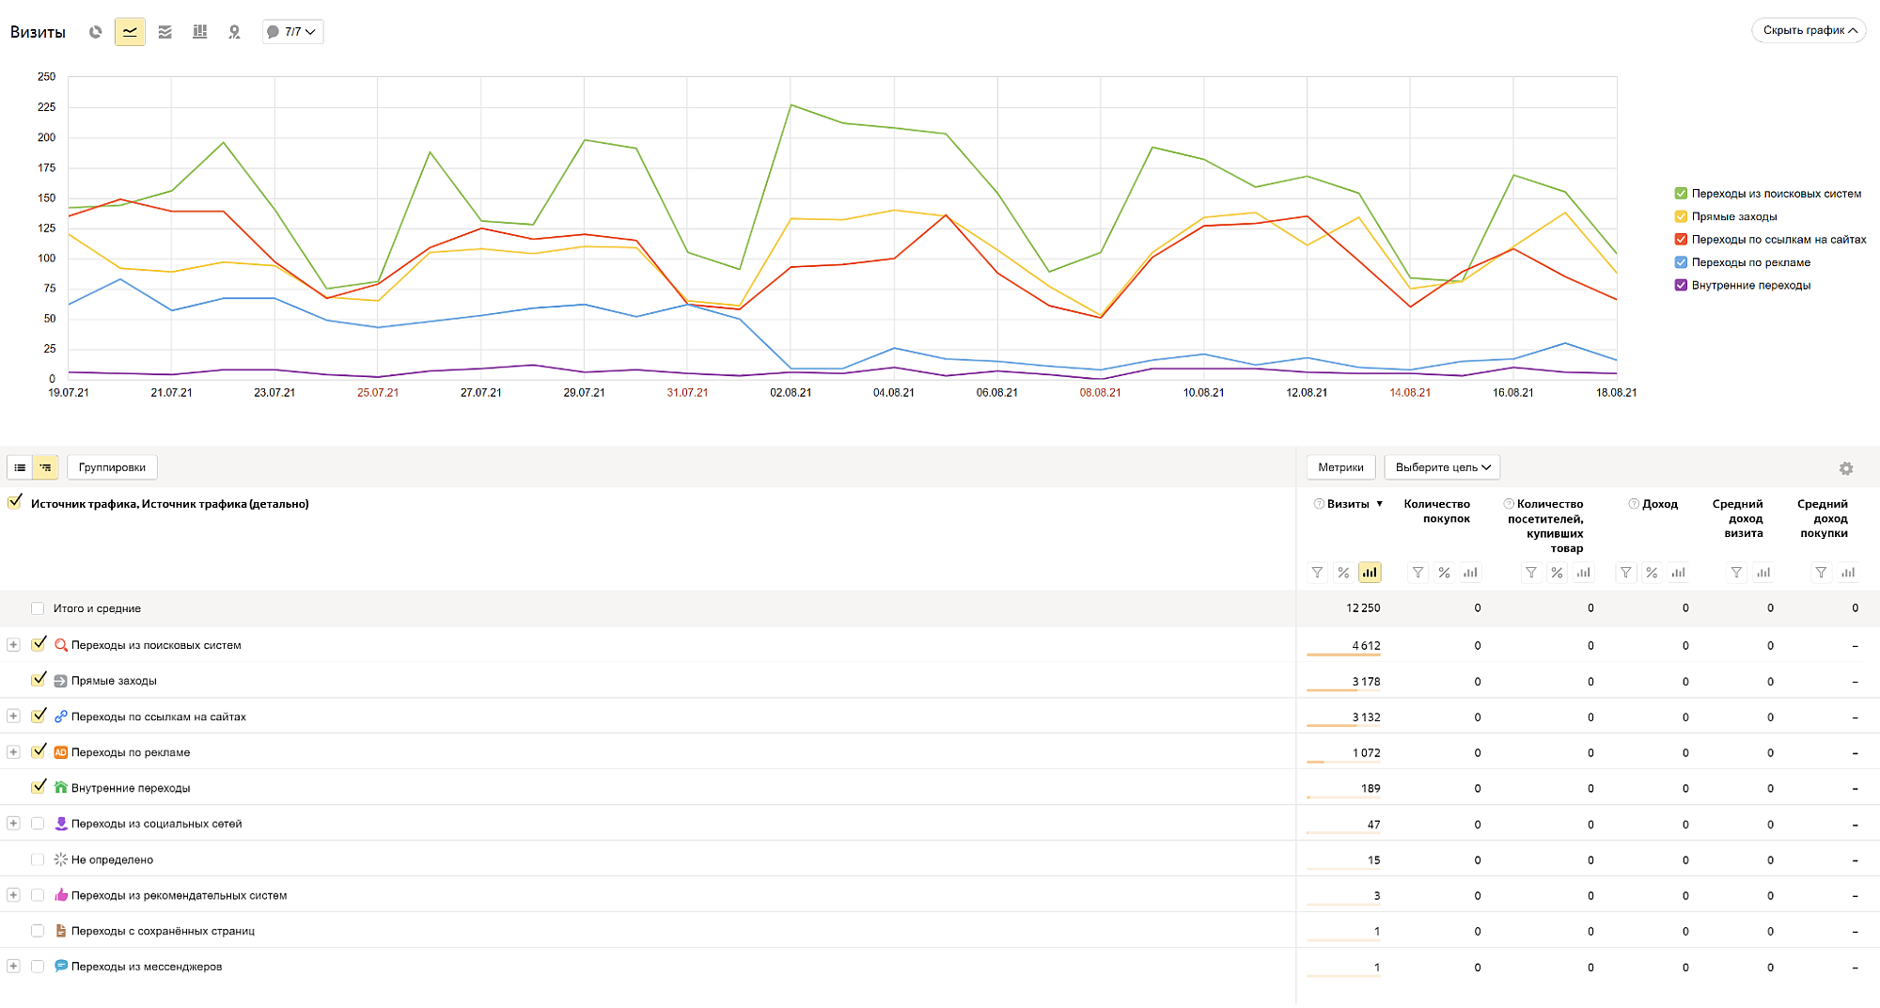Expand Переходы из поисковых систем row

click(13, 645)
